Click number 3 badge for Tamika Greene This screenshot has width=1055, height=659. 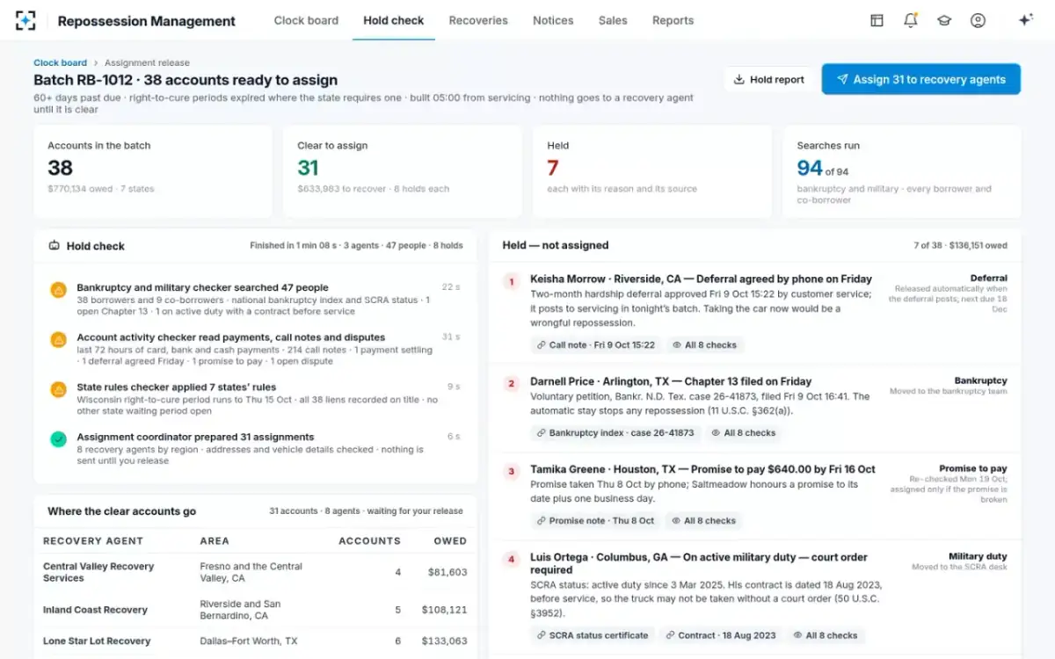pos(511,472)
